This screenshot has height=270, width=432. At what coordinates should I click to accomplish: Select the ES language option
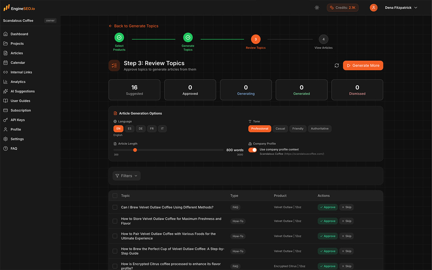130,129
